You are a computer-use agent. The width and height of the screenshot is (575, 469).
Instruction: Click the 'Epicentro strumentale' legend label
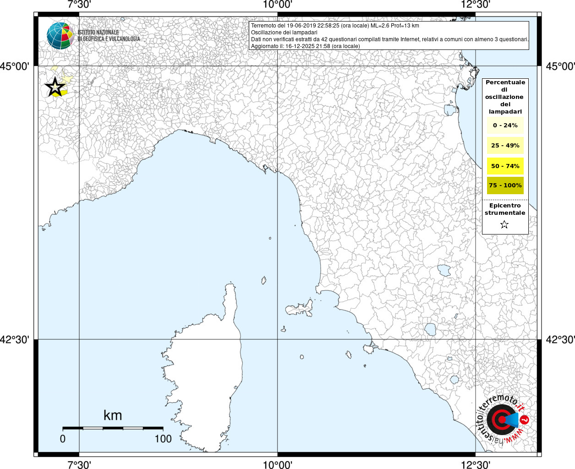coord(505,209)
